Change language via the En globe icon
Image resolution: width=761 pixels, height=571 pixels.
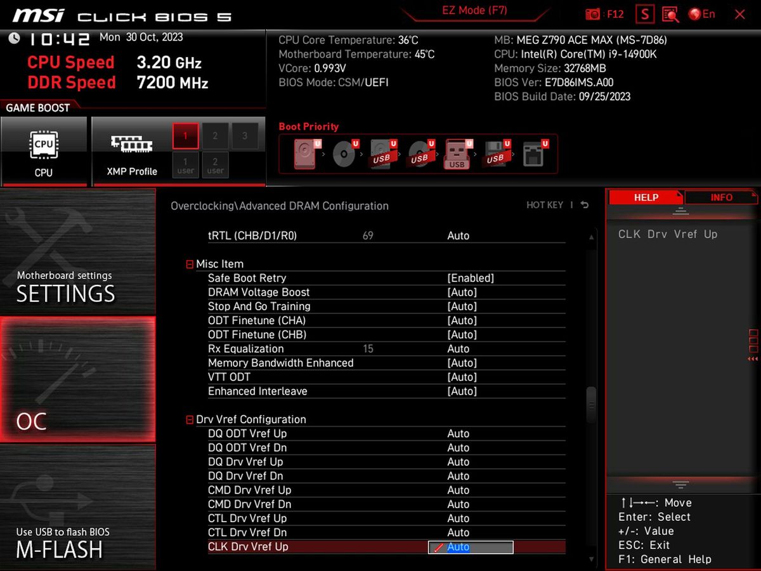click(x=702, y=14)
